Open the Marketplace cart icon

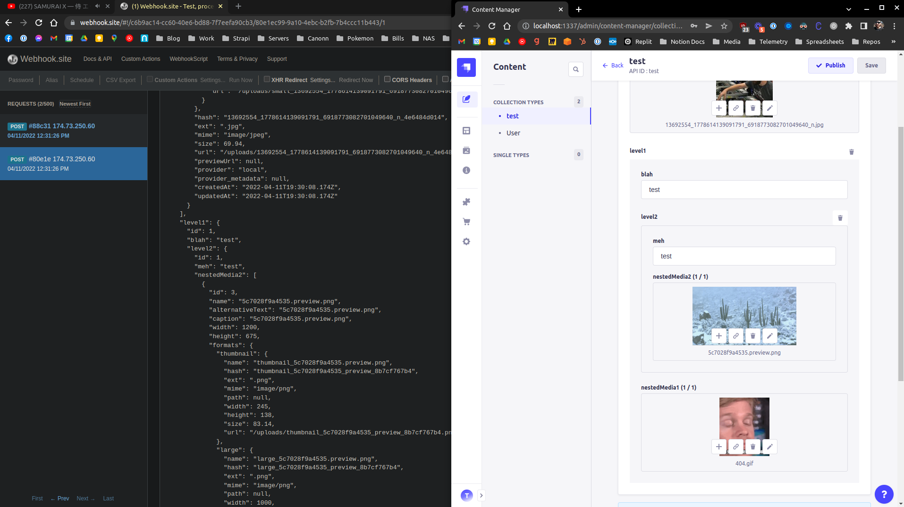click(x=467, y=221)
